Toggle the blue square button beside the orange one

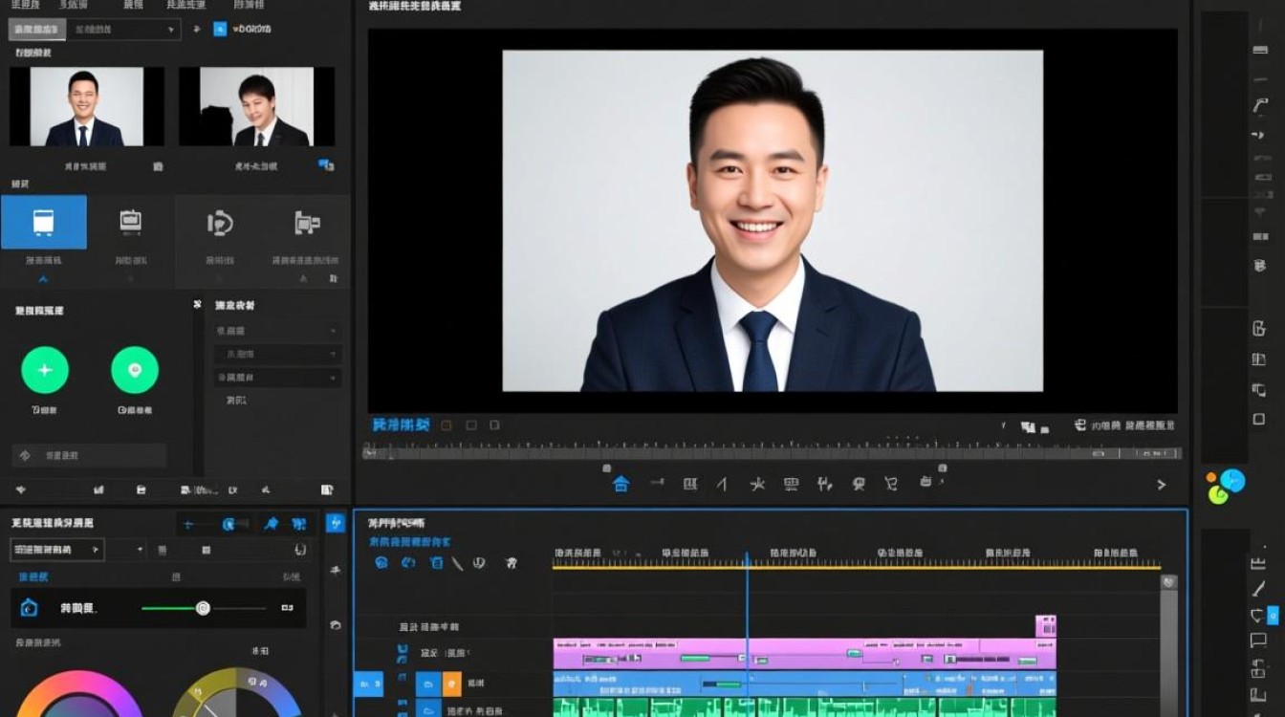tap(427, 684)
